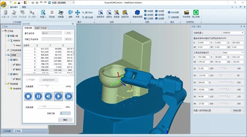Click the blue cube isometric view icon
Image resolution: width=247 pixels, height=137 pixels.
pyautogui.click(x=137, y=12)
